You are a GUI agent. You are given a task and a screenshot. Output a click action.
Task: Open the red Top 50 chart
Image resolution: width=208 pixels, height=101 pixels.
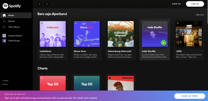tap(53, 83)
